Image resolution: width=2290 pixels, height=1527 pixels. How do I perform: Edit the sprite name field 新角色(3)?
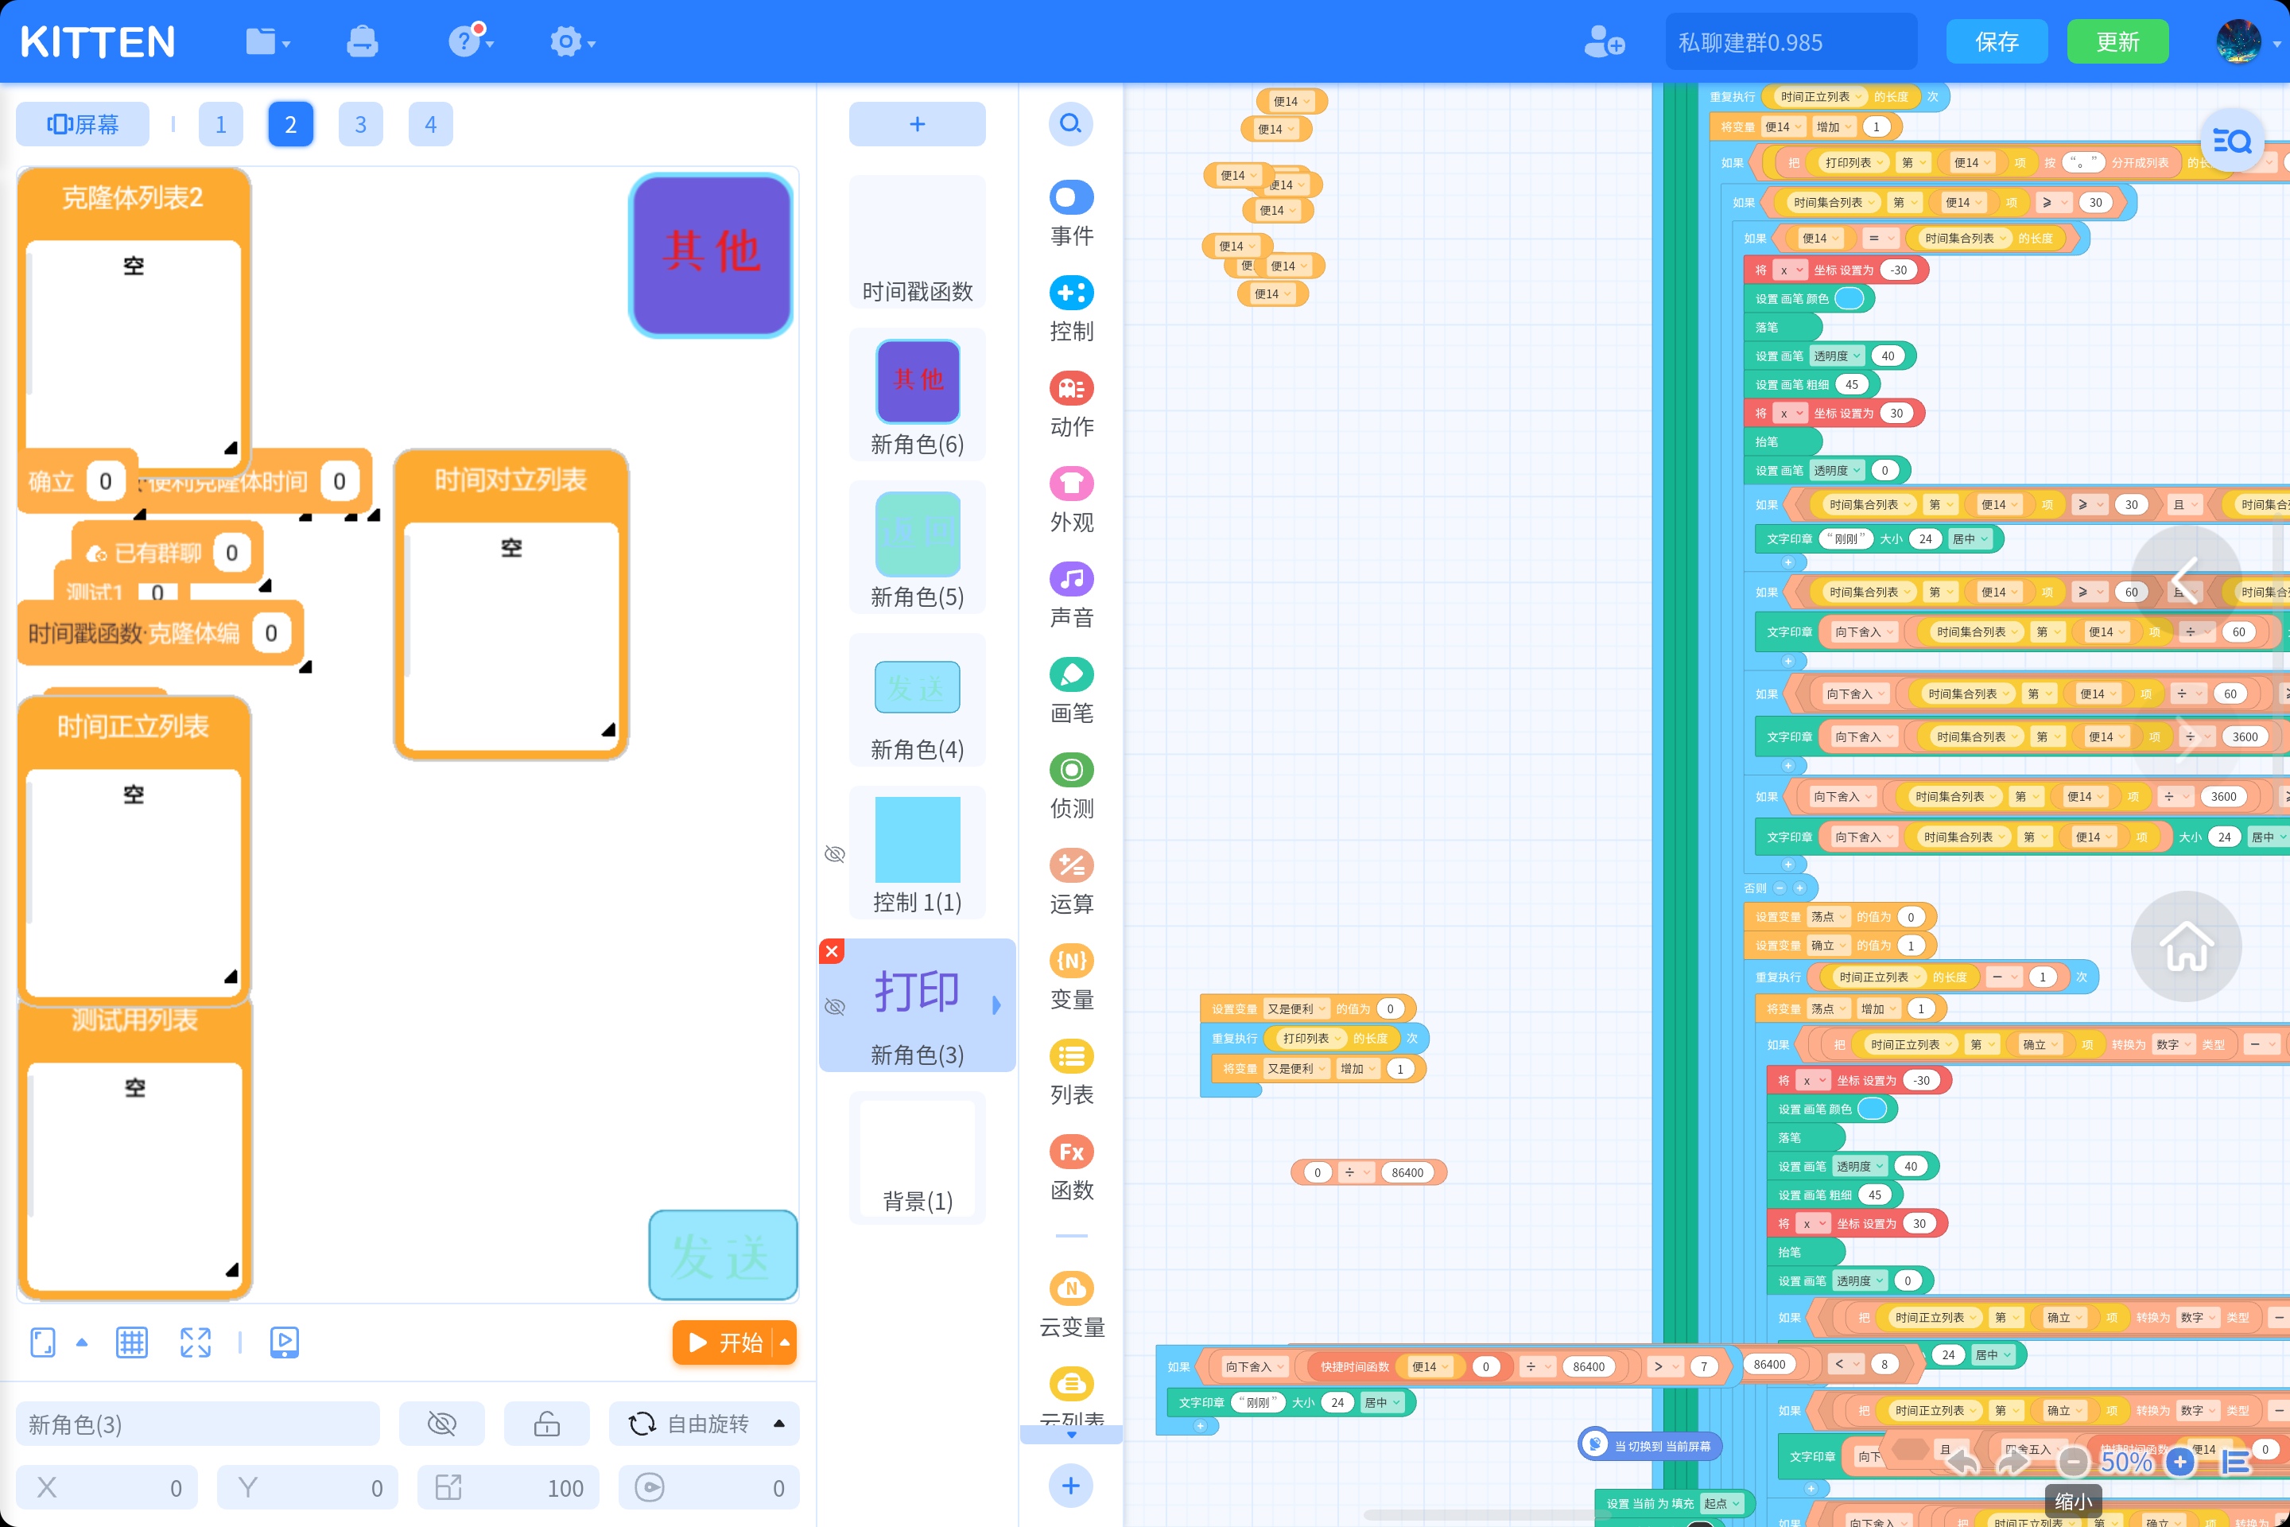[x=198, y=1424]
